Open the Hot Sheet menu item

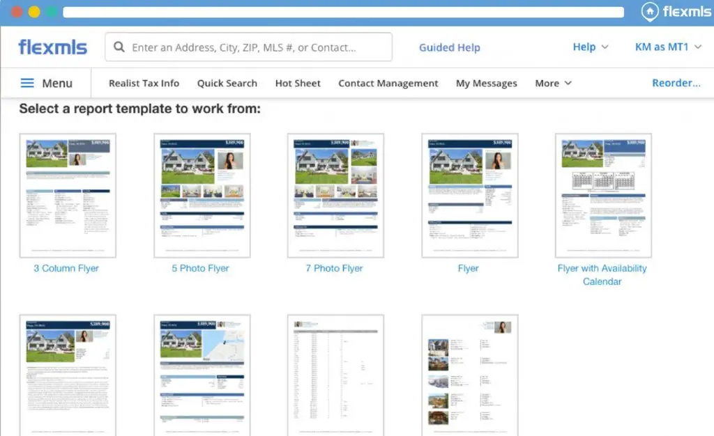[298, 83]
